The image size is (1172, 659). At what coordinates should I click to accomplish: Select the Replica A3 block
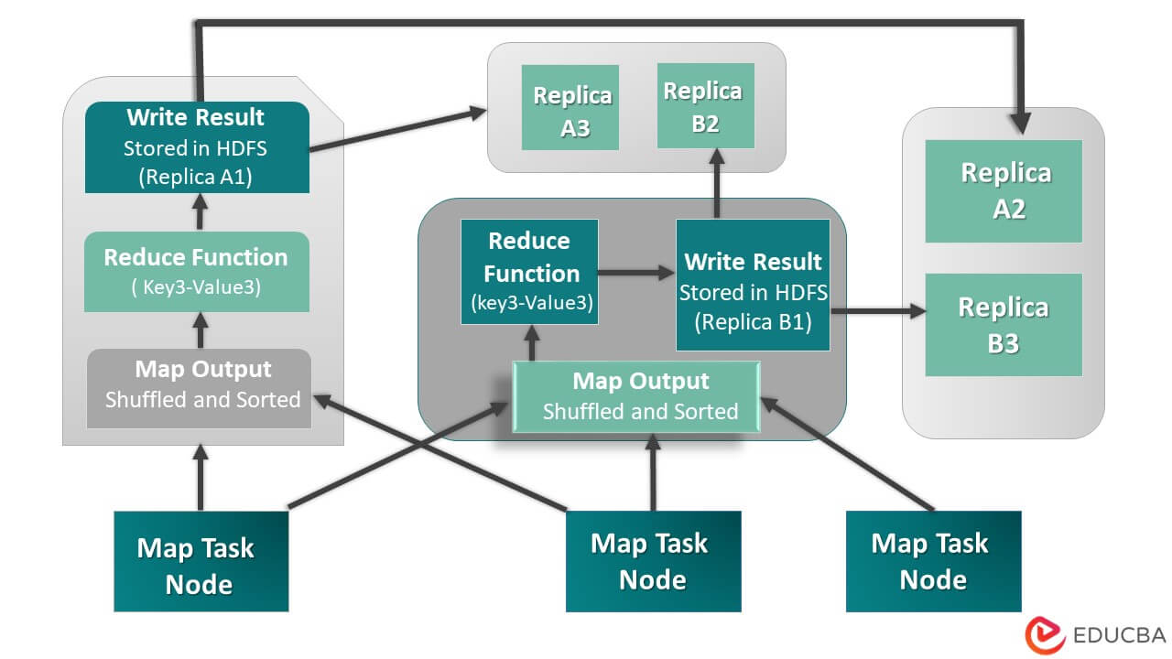(570, 107)
